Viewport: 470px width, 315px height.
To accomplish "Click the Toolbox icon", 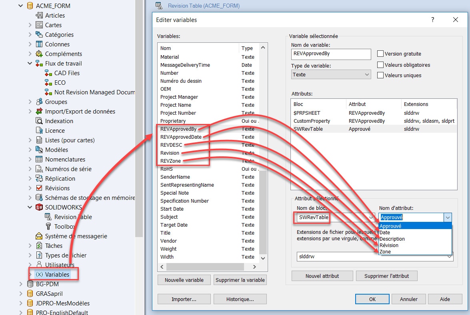I will [x=48, y=226].
